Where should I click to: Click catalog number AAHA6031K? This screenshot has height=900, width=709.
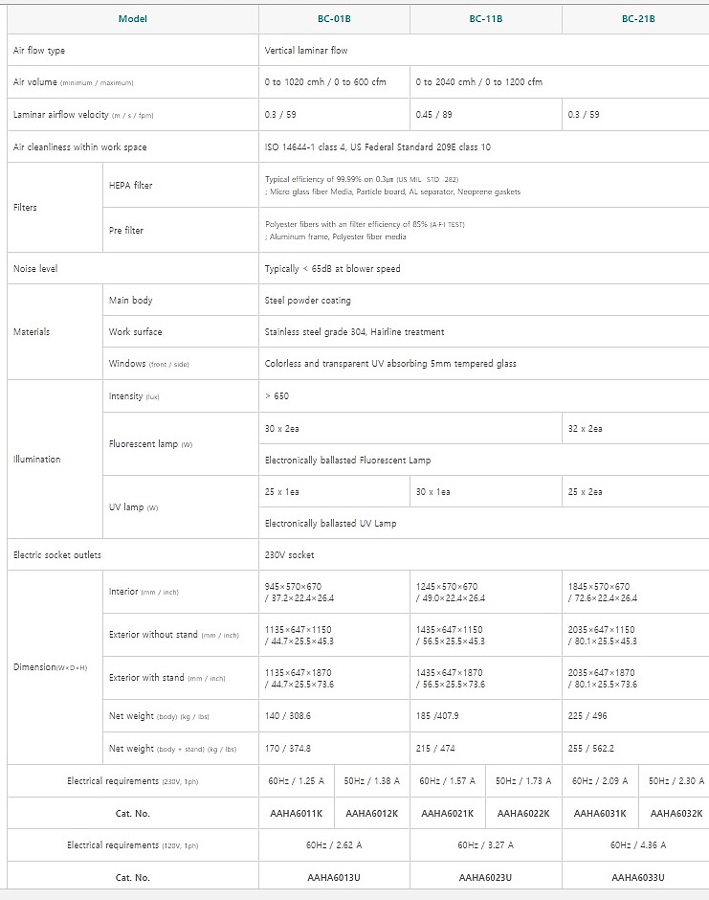tap(600, 814)
